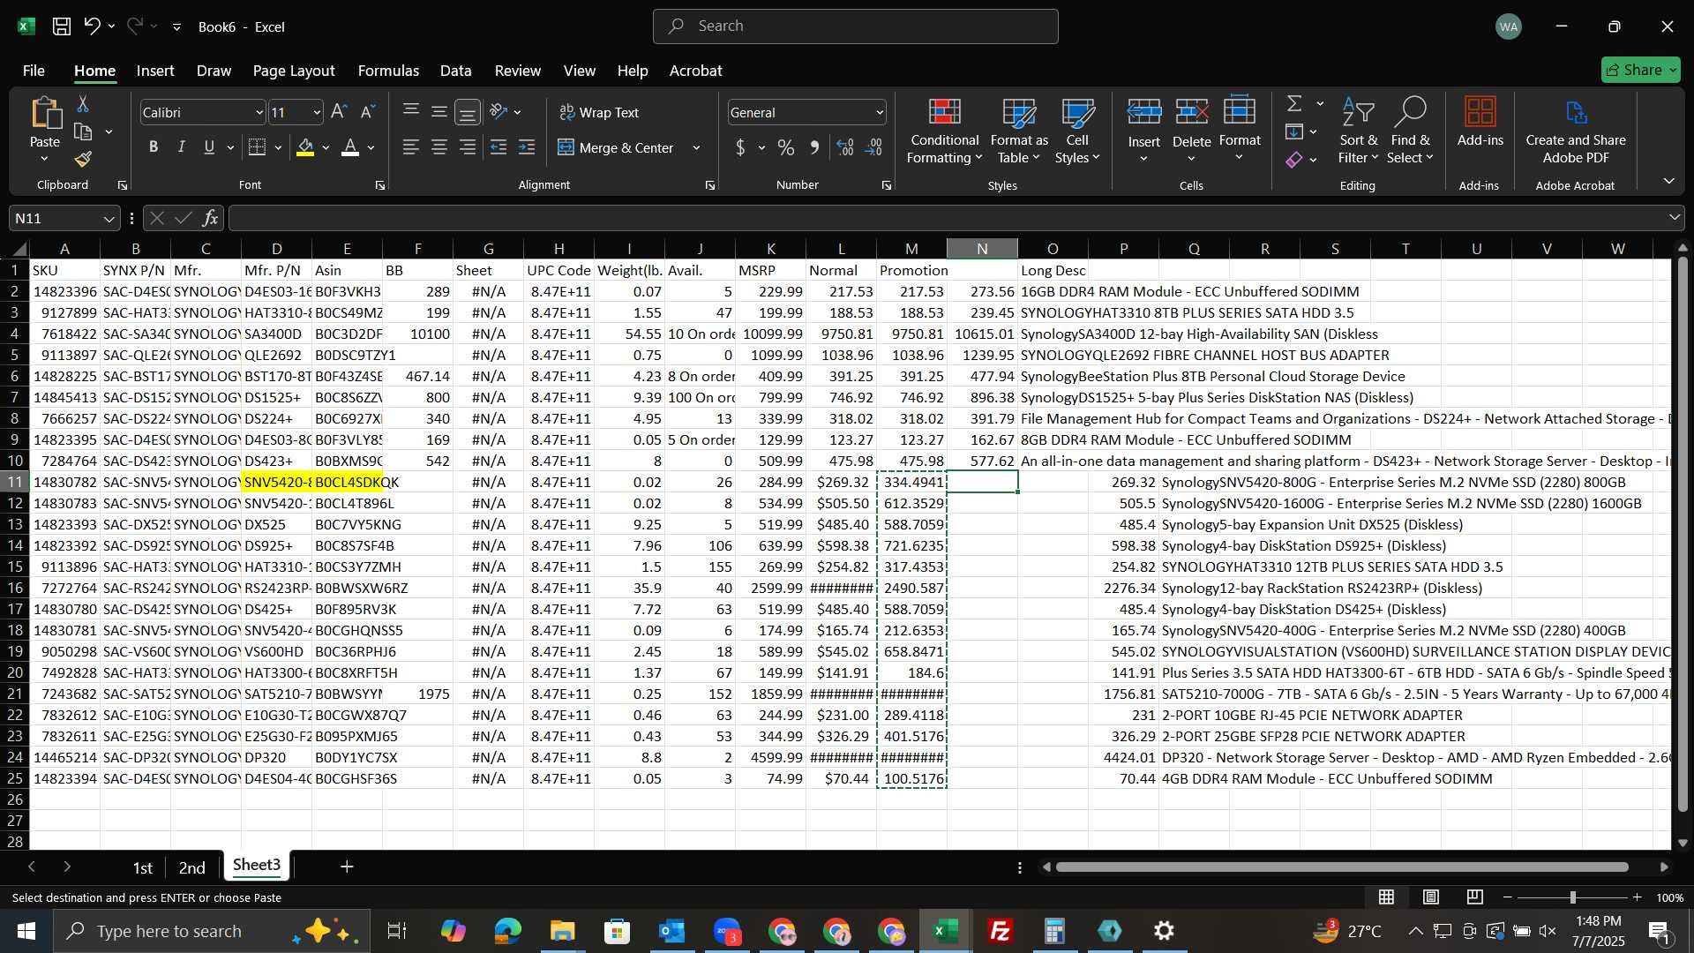Viewport: 1694px width, 953px height.
Task: Expand the formula bar chevron
Action: [1675, 218]
